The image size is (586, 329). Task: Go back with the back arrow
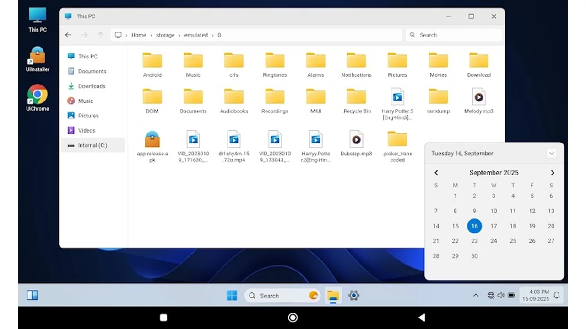tap(68, 35)
